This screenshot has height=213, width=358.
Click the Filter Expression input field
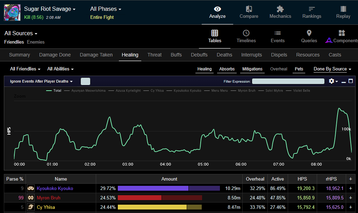pos(288,81)
